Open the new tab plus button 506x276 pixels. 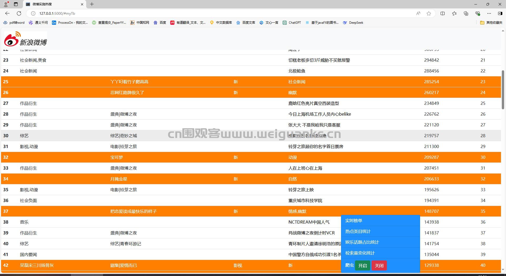tap(92, 4)
